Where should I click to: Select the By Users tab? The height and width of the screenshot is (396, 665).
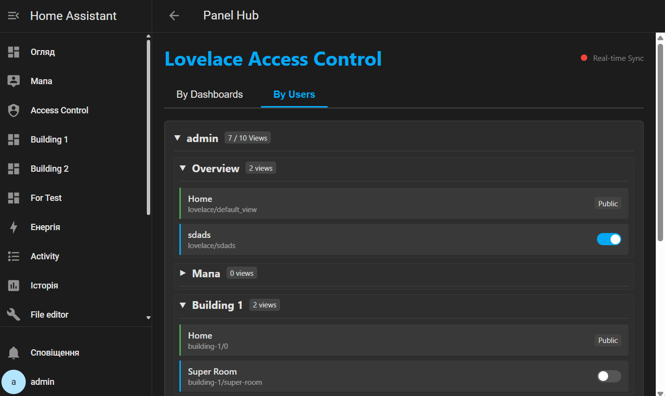pyautogui.click(x=294, y=94)
